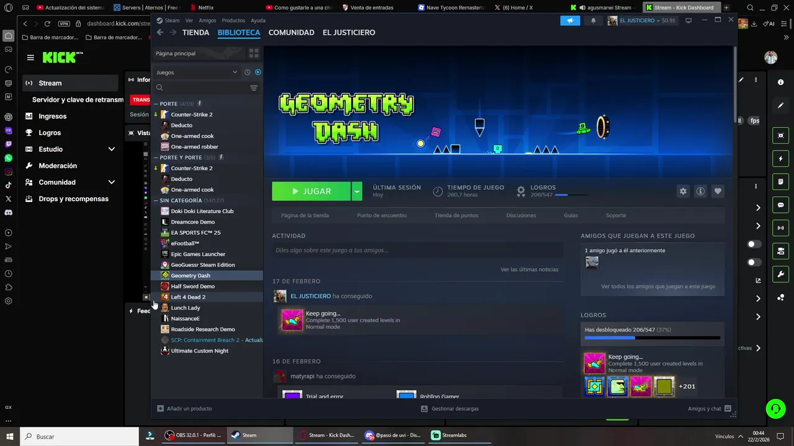Toggle Opera VPN badge

point(64,24)
